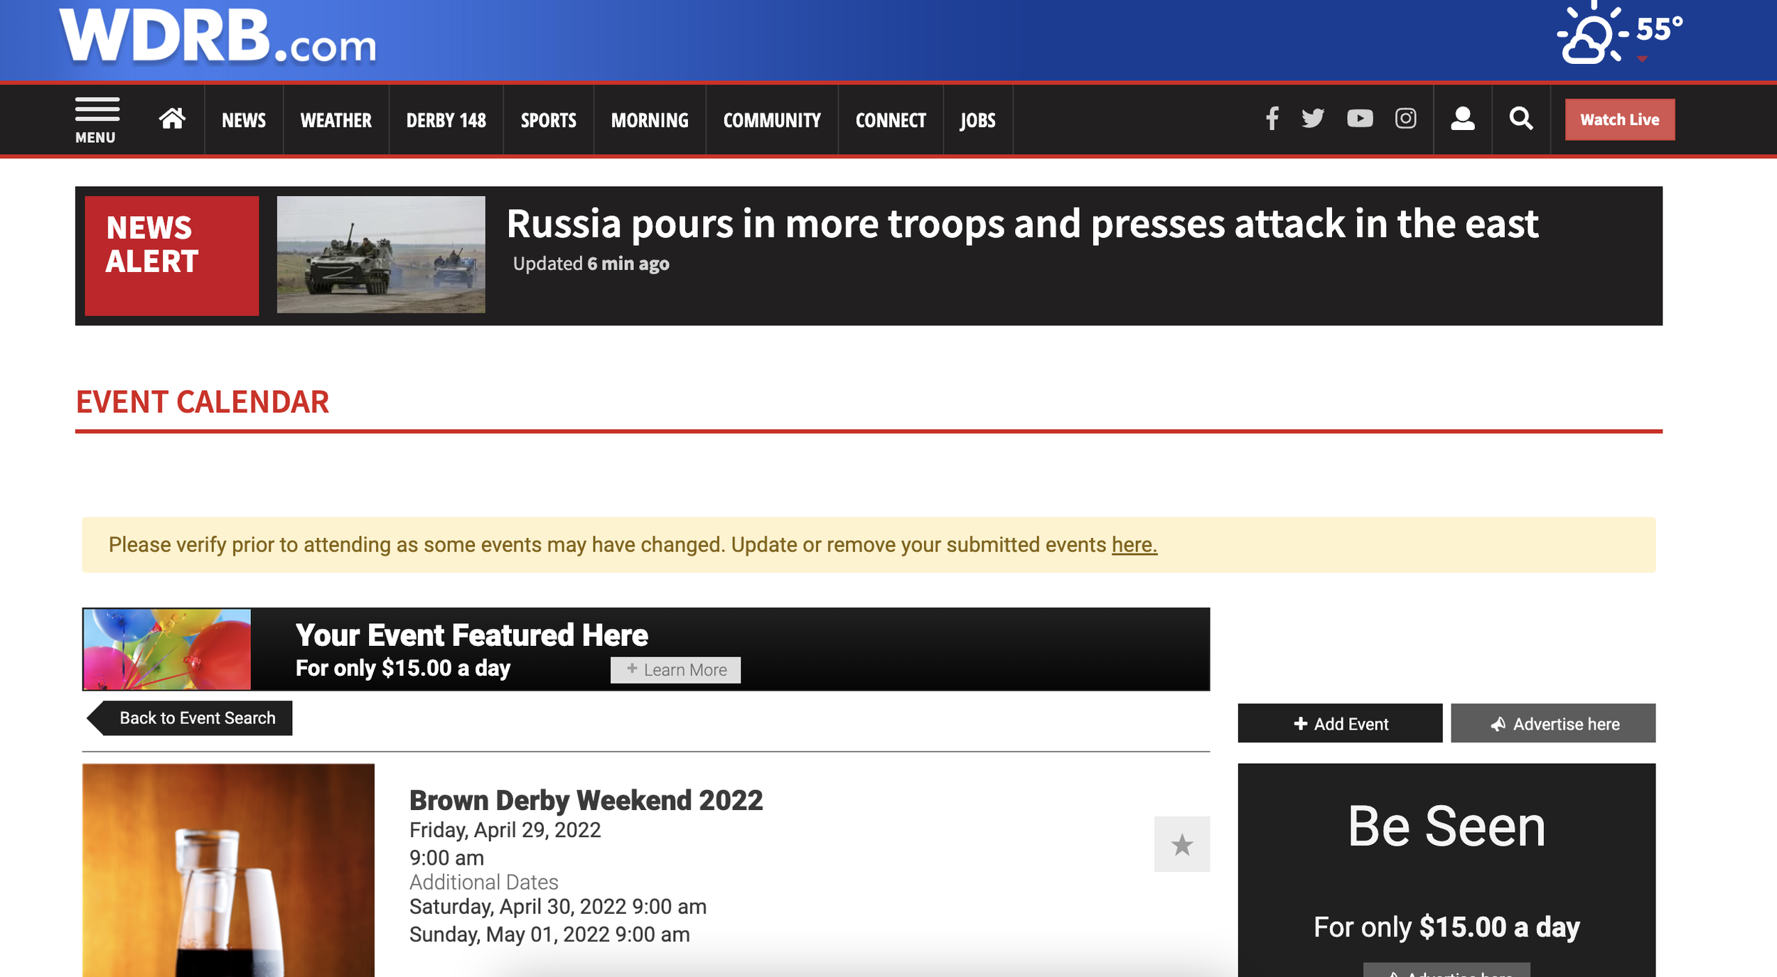Image resolution: width=1777 pixels, height=977 pixels.
Task: Click the Advertise here button beside Add Event
Action: (1553, 723)
